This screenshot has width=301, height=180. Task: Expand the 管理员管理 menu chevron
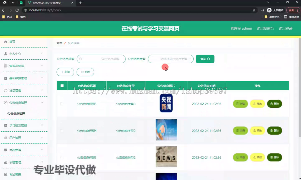[x=42, y=66]
